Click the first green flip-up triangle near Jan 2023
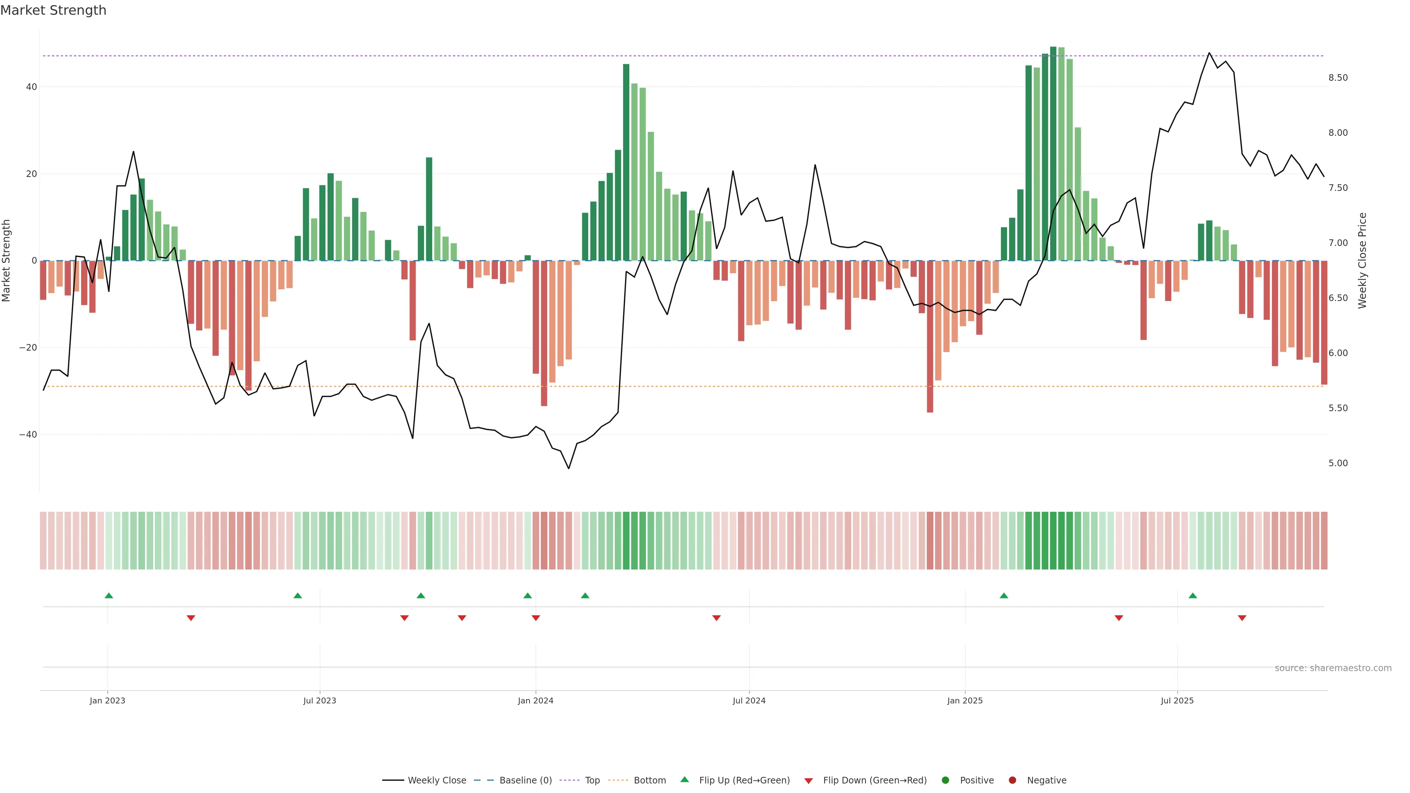Image resolution: width=1410 pixels, height=793 pixels. click(x=109, y=595)
